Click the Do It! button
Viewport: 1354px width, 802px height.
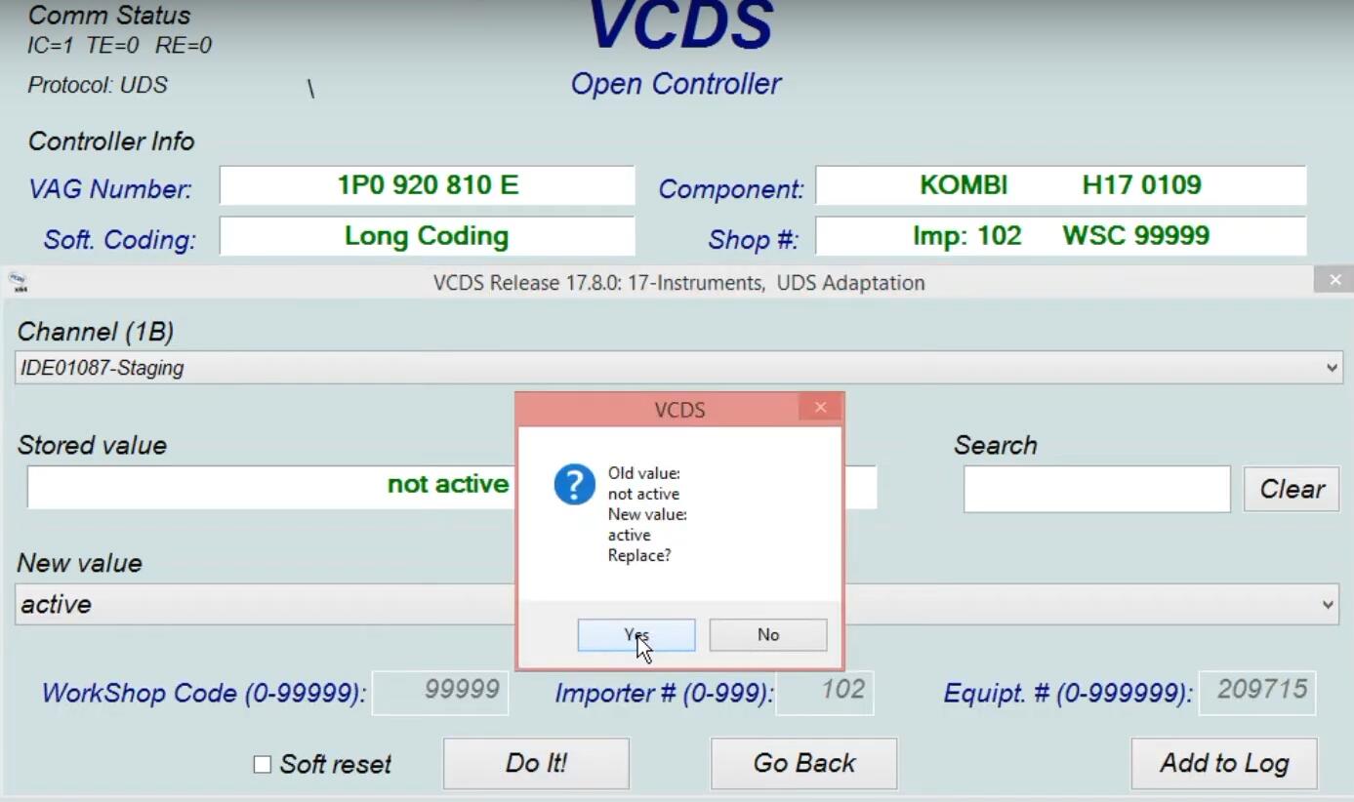coord(536,763)
